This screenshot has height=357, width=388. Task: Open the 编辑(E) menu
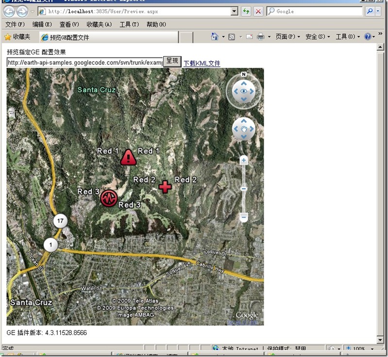pyautogui.click(x=42, y=24)
